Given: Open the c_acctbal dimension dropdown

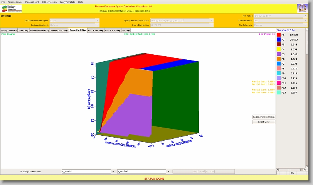Looking at the screenshot, I should (x=113, y=171).
